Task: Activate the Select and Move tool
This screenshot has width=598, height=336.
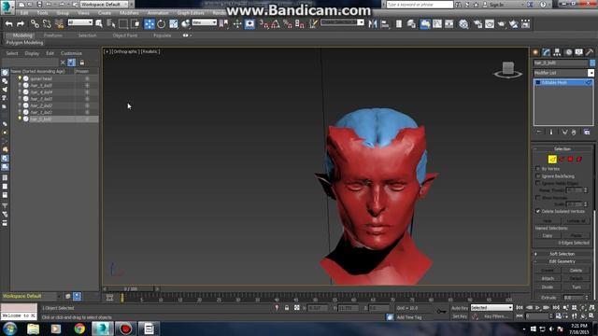Action: click(149, 24)
